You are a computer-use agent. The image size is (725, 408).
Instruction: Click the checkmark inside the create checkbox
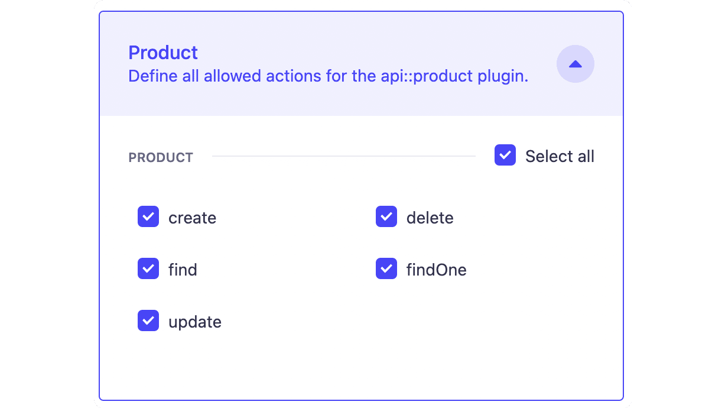(148, 217)
